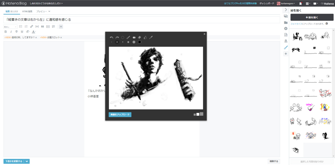335x165 pixels.
Task: Open the black brush color picker
Action: (x=140, y=42)
